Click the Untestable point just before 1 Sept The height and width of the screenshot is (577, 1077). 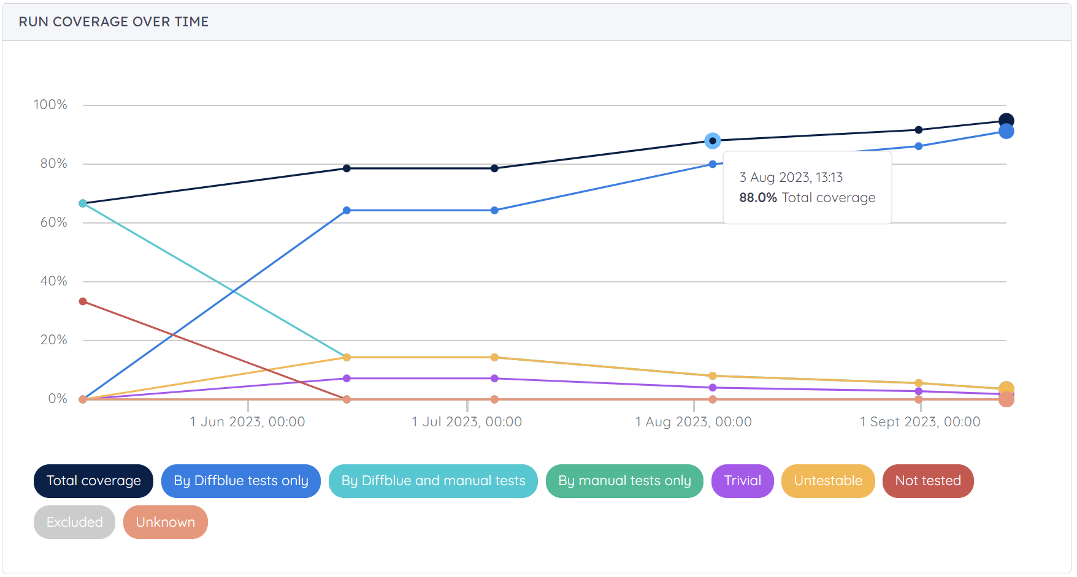point(918,383)
